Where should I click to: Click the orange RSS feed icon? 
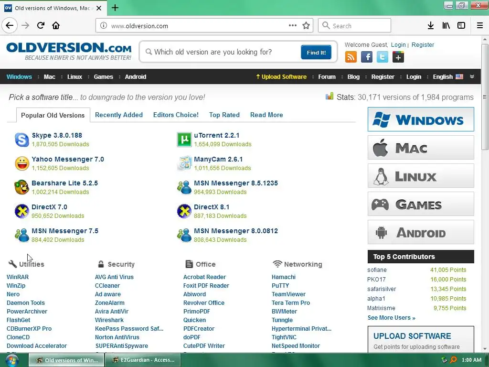click(351, 57)
